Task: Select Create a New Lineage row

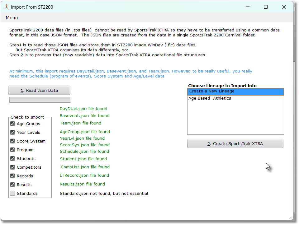Action: (235, 91)
